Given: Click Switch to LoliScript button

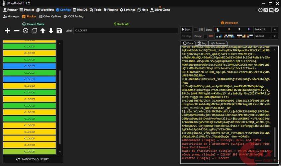Looking at the screenshot, I should pyautogui.click(x=33, y=159).
